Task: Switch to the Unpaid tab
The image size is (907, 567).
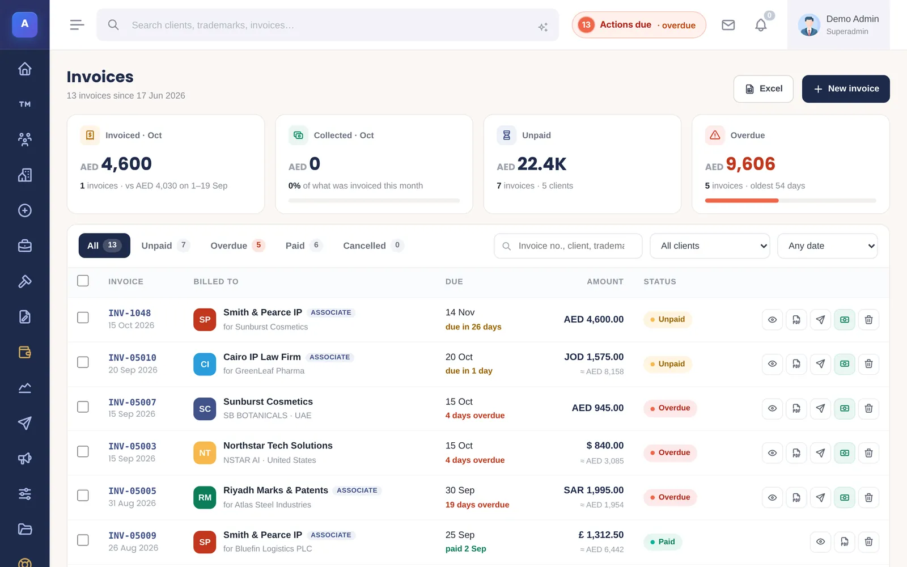Action: point(165,246)
